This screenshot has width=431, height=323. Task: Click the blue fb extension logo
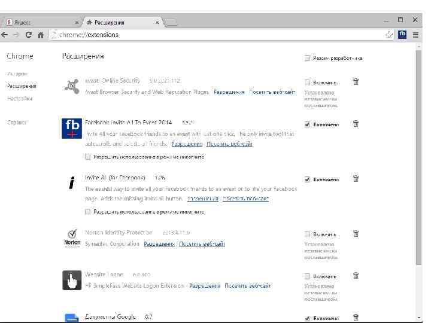pos(72,129)
